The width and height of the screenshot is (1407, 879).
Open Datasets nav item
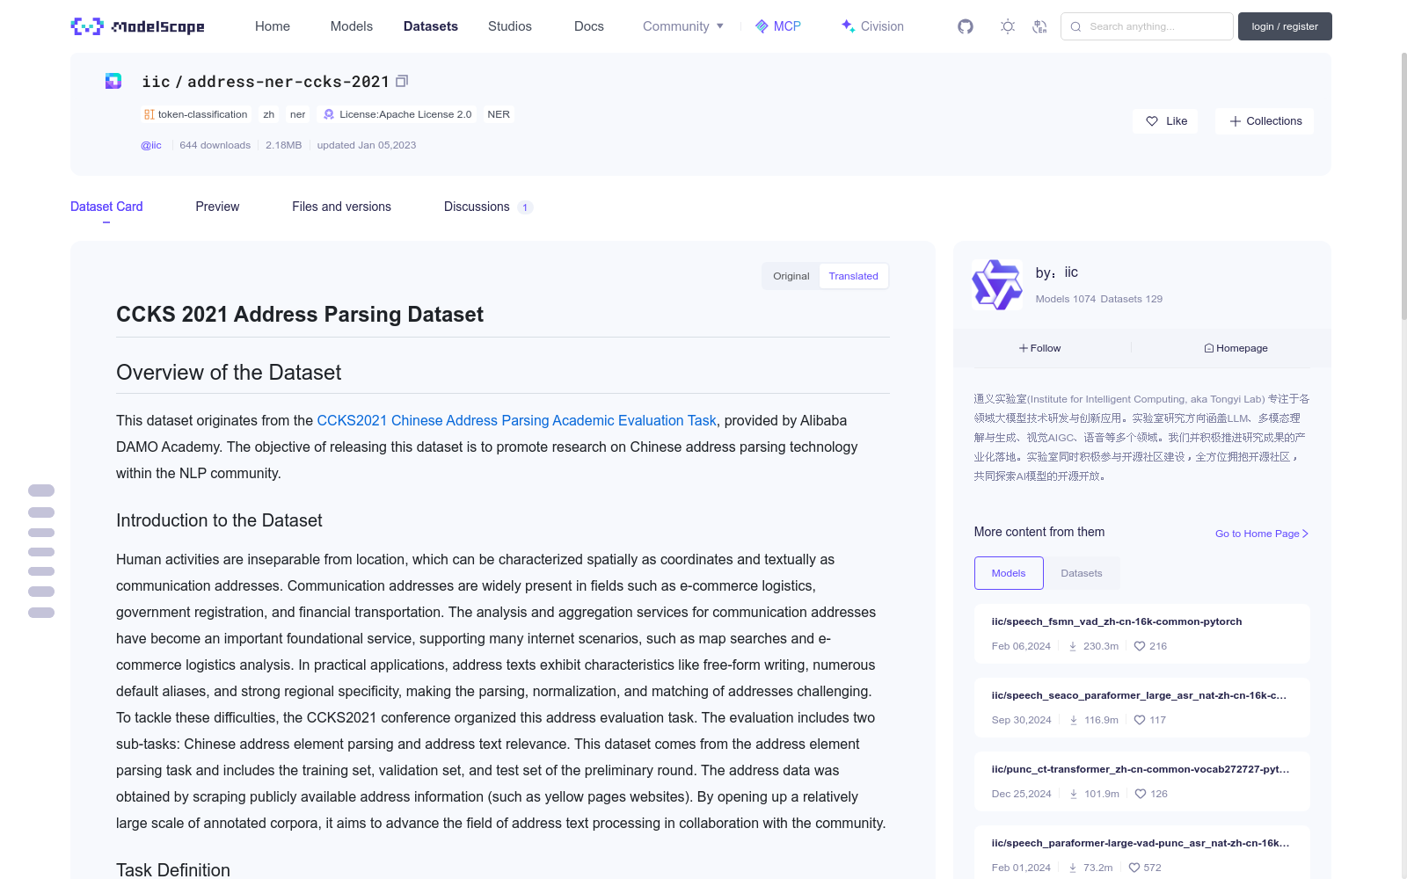(x=431, y=26)
